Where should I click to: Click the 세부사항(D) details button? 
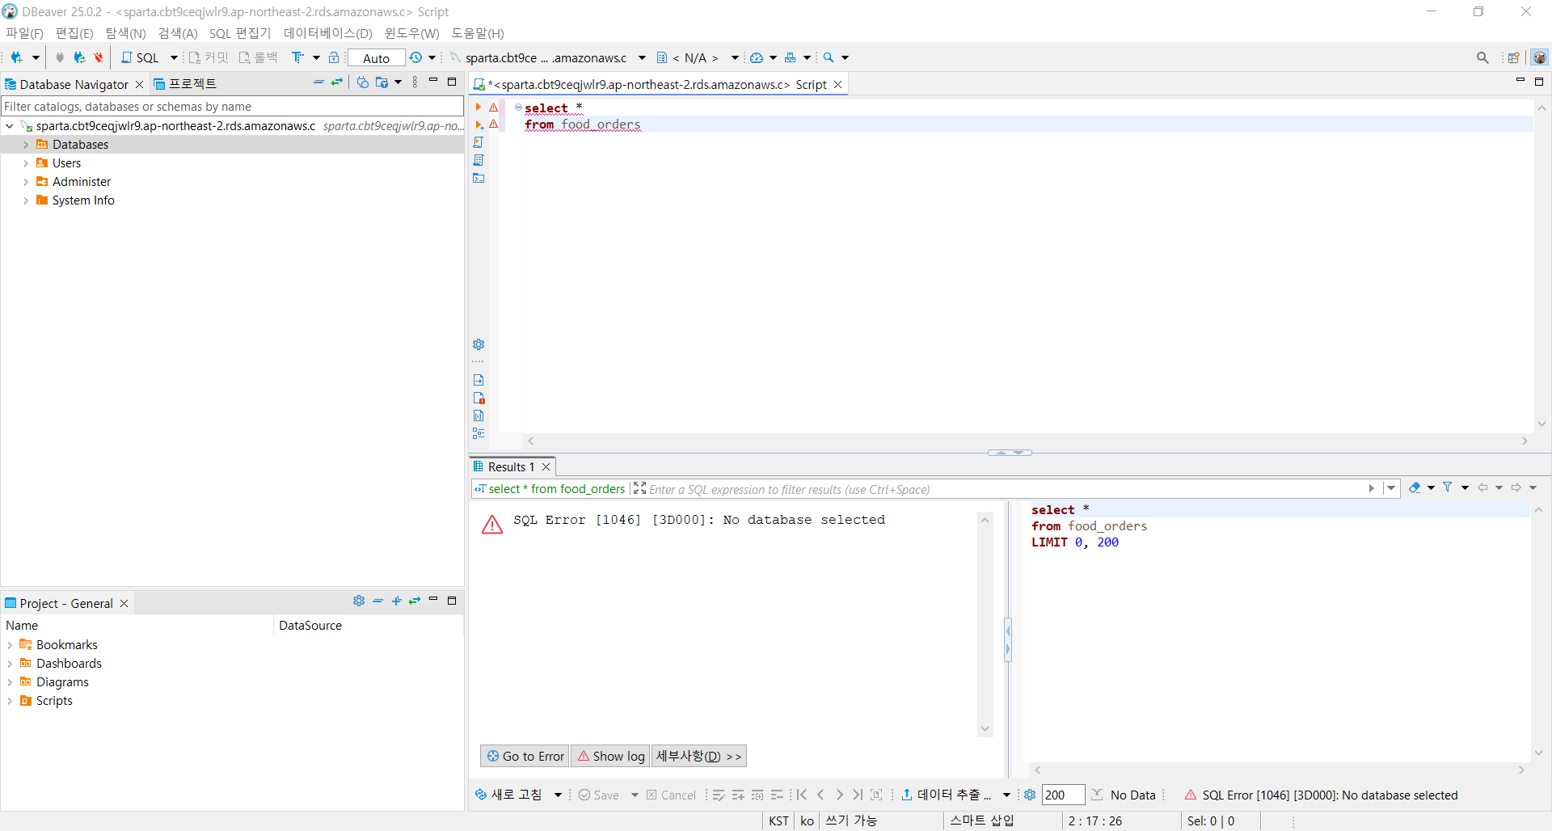(x=698, y=756)
